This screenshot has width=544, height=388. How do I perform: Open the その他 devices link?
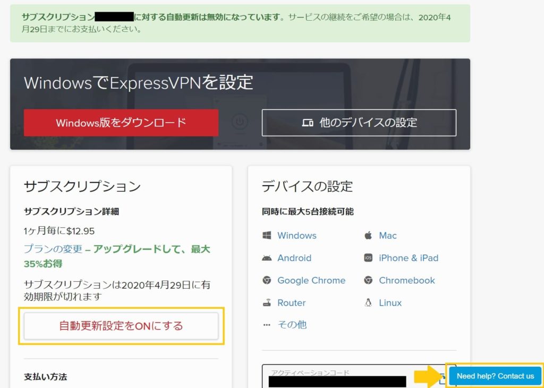[292, 324]
